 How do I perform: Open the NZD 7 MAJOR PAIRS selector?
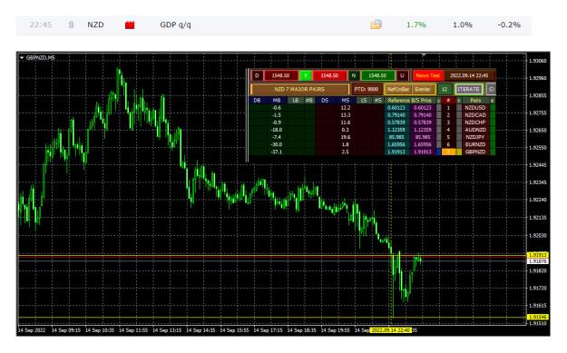(299, 89)
